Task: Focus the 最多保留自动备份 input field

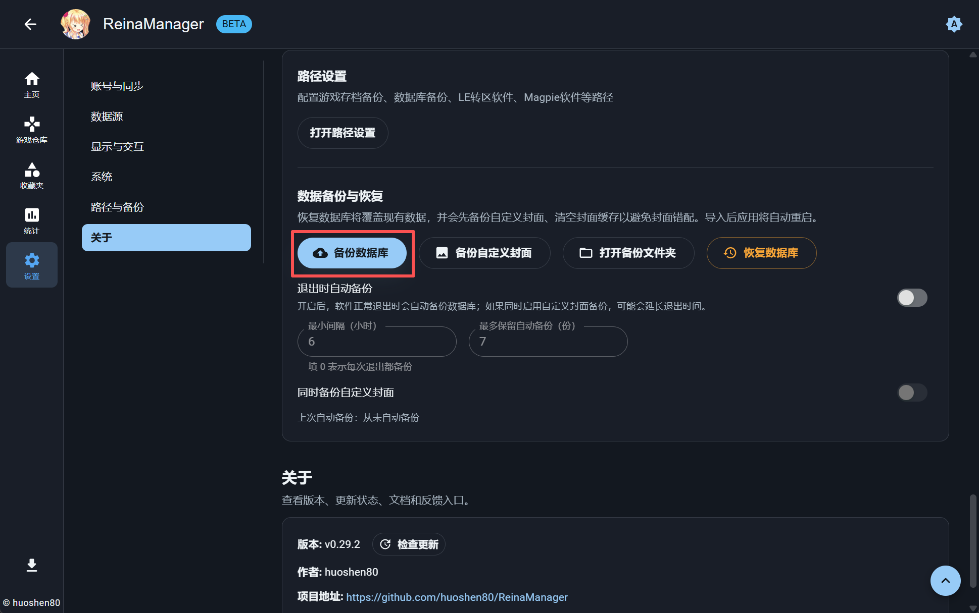Action: [x=548, y=342]
